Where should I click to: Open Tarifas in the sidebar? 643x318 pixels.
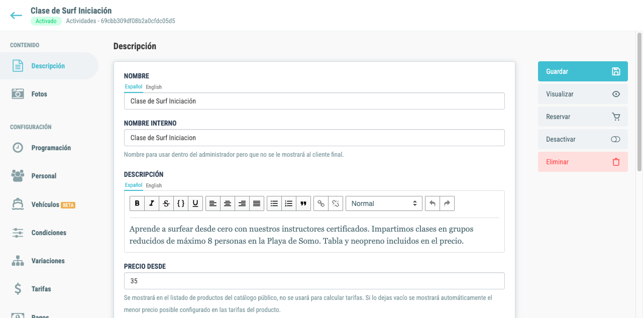pyautogui.click(x=49, y=289)
